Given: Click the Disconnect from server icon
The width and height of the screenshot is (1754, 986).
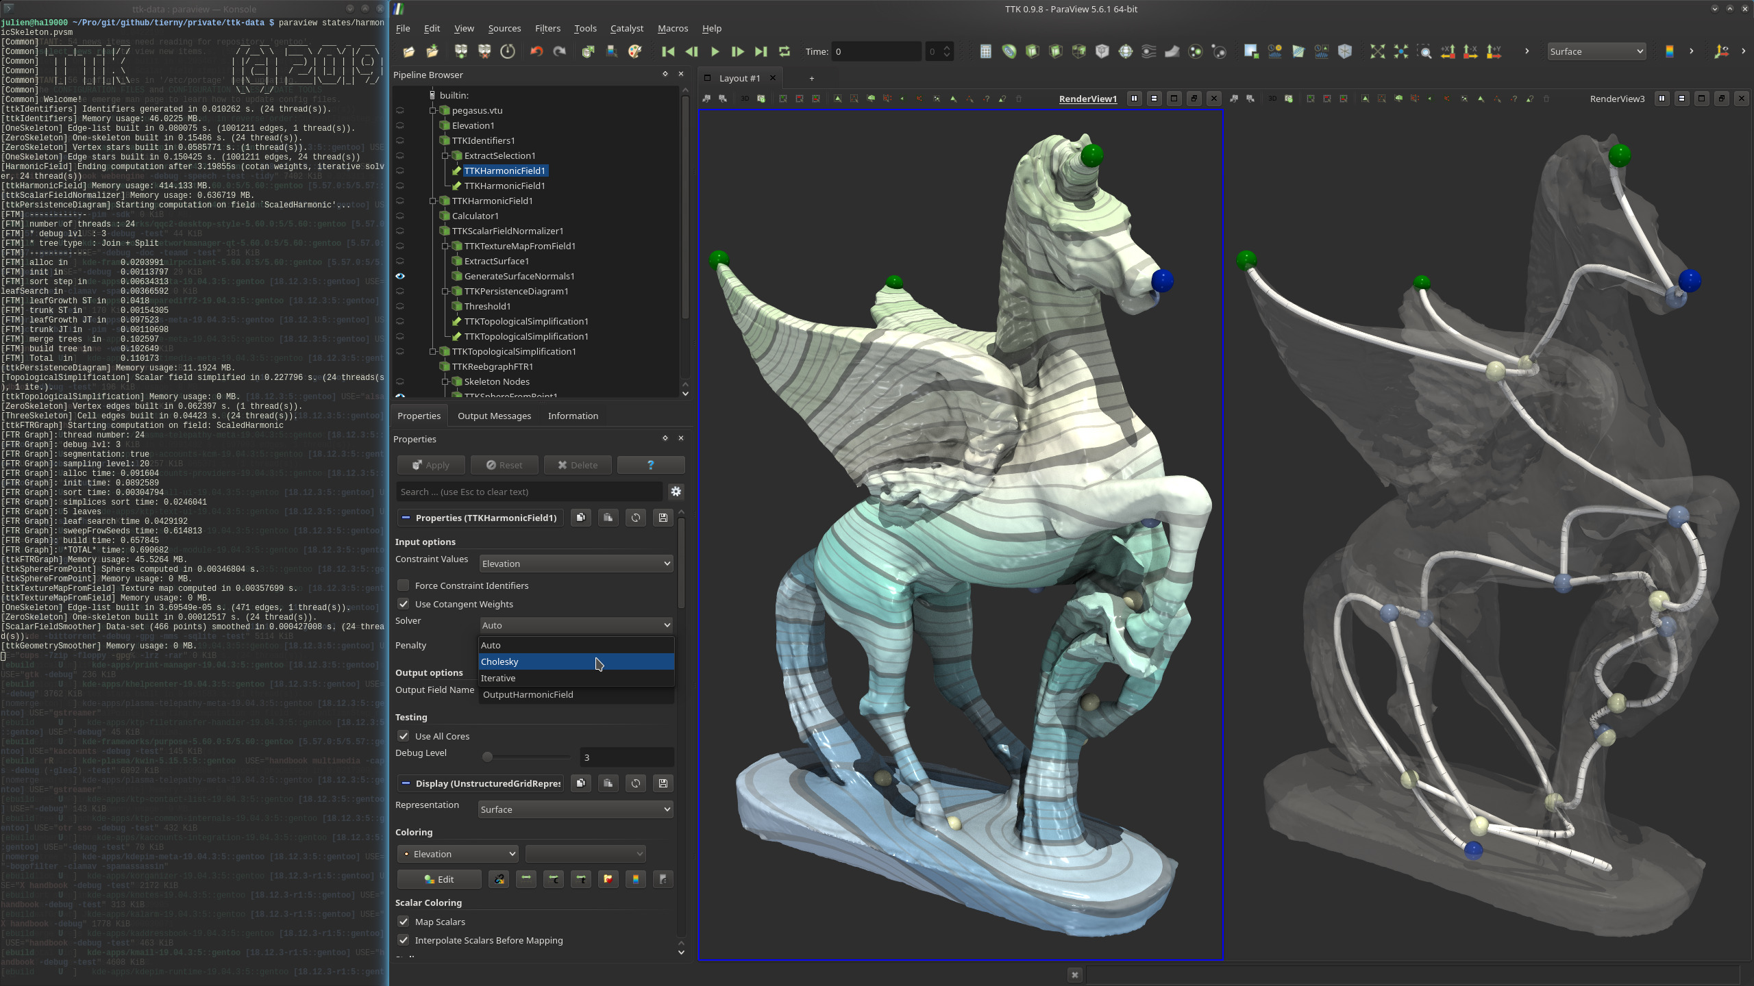Looking at the screenshot, I should [484, 51].
